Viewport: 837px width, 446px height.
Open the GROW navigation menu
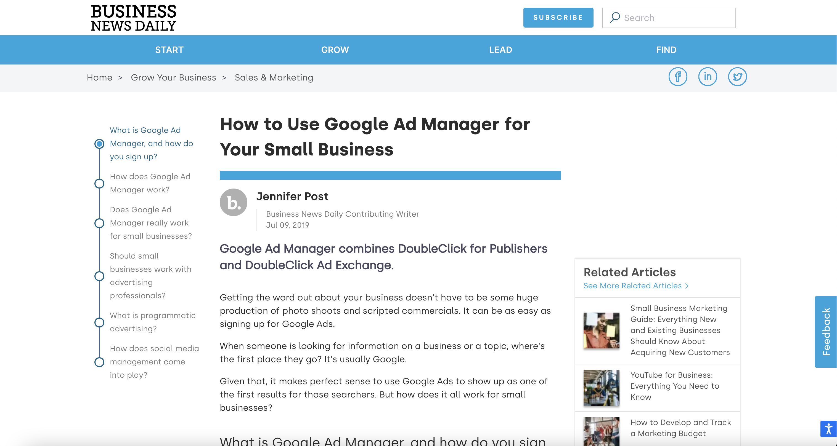(x=335, y=50)
